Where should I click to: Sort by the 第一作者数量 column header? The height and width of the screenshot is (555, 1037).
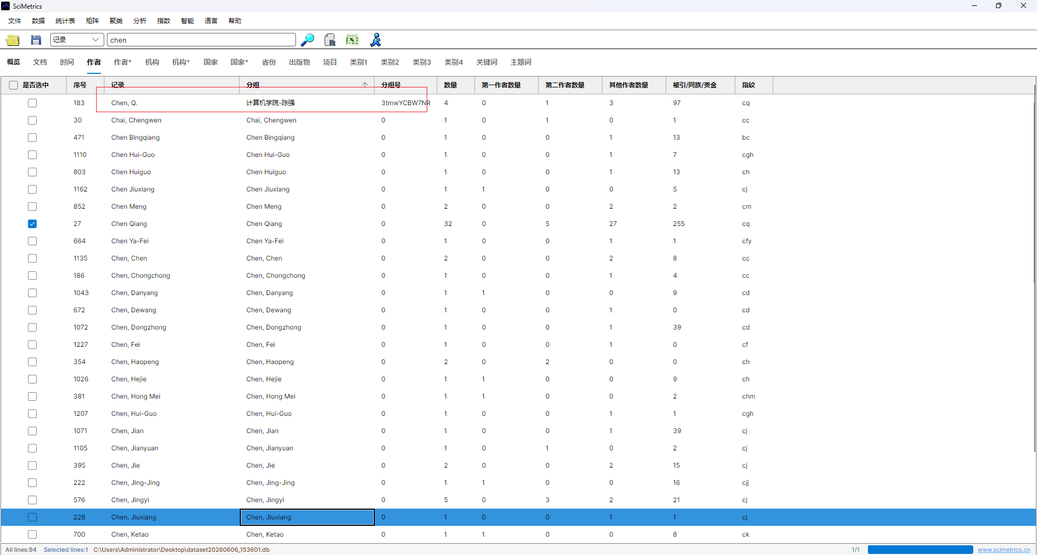point(507,85)
